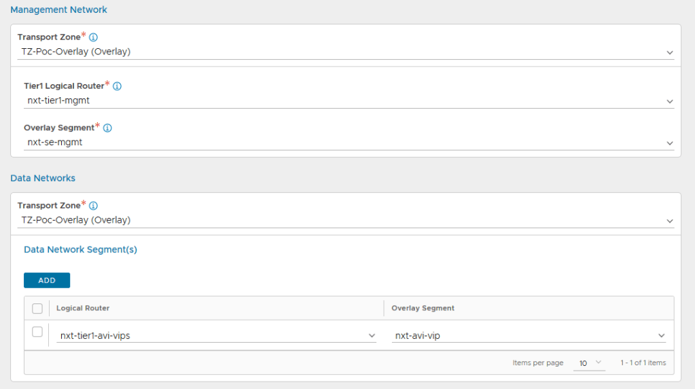Expand the nxt-tier1-avi-vips Logical Router dropdown
695x389 pixels.
[x=216, y=335]
